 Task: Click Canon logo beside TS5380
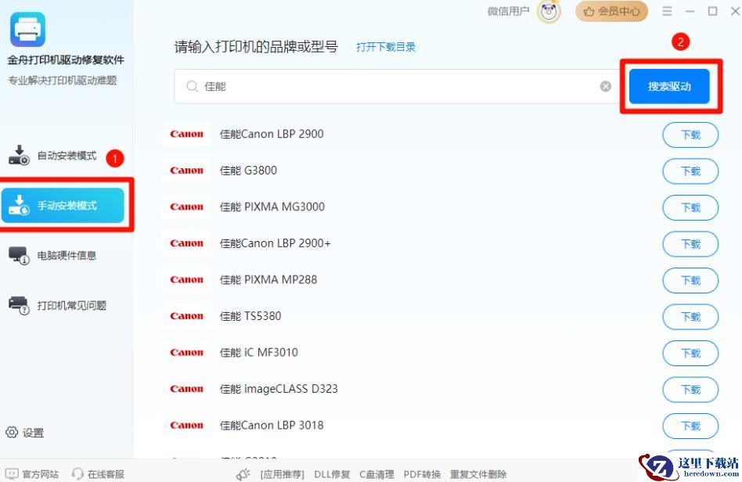[x=186, y=316]
